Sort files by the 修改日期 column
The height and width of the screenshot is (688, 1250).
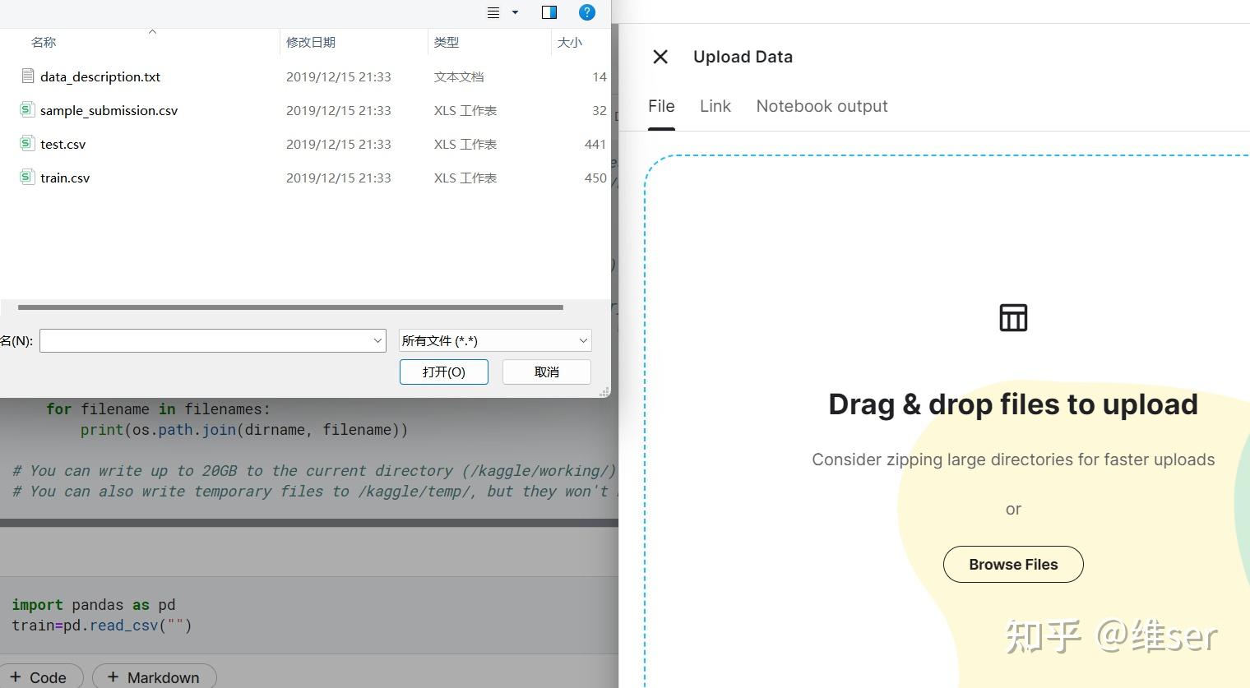(x=311, y=41)
